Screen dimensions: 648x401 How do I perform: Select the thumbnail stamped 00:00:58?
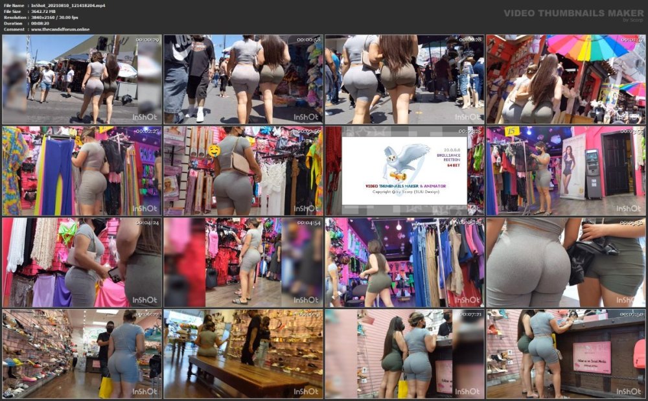(x=243, y=79)
